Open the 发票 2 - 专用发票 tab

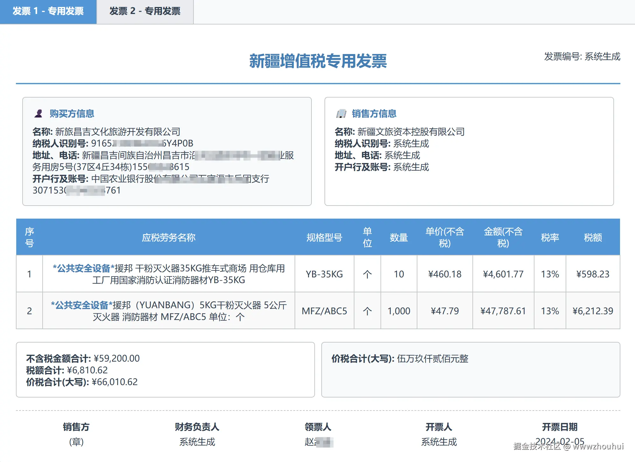[x=145, y=11]
